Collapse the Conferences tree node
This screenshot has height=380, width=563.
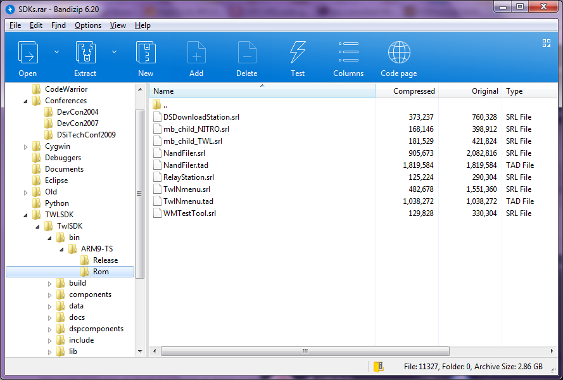25,101
